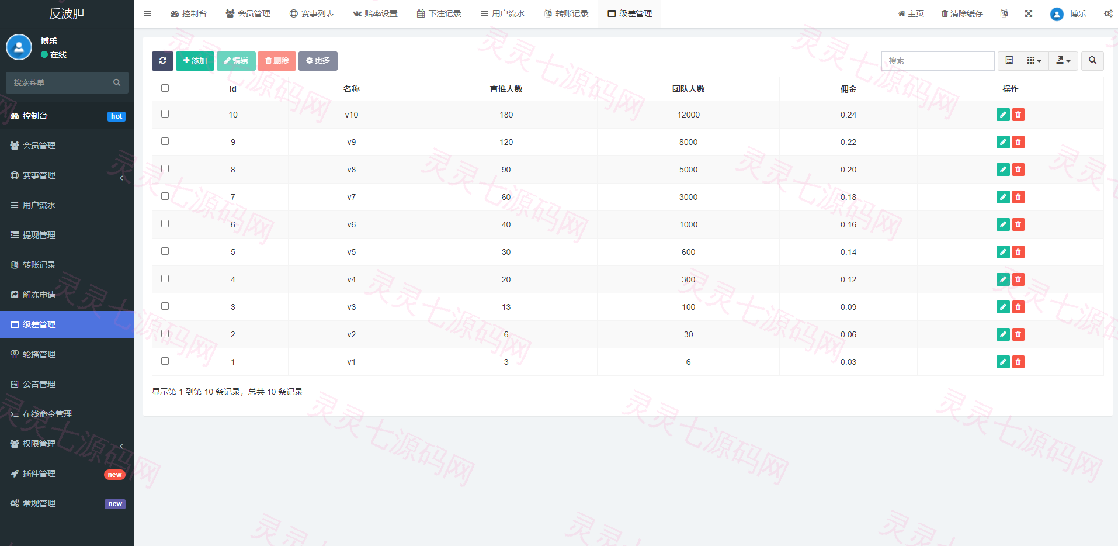Image resolution: width=1118 pixels, height=546 pixels.
Task: Open 提现管理 in sidebar menu
Action: (67, 235)
